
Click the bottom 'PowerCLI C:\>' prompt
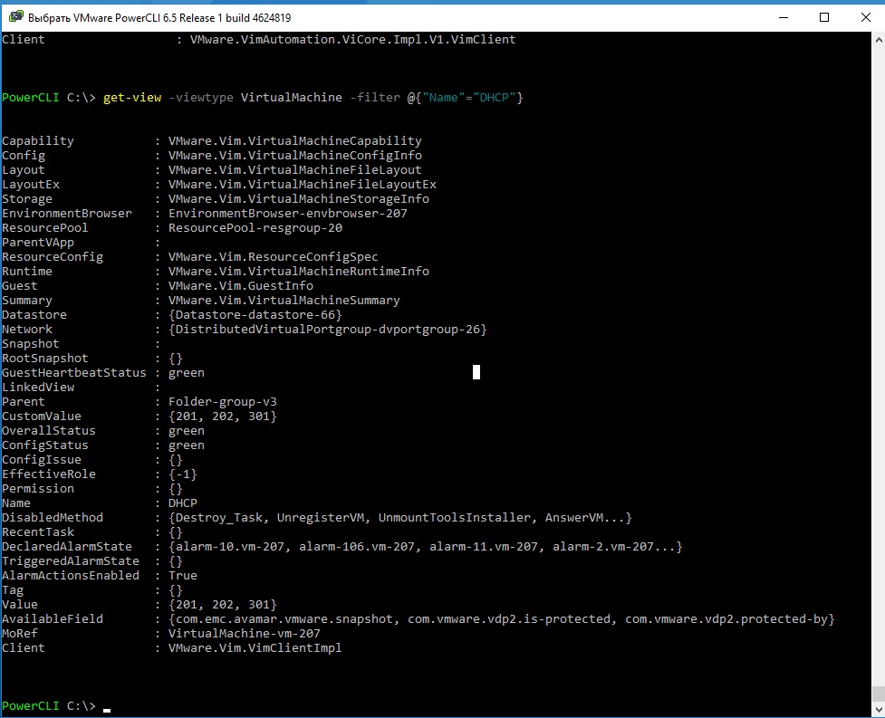[x=49, y=706]
